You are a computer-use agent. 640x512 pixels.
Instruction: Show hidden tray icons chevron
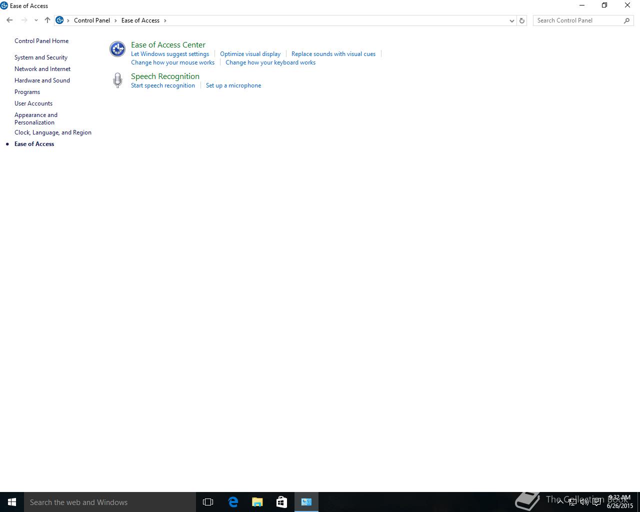click(x=560, y=502)
